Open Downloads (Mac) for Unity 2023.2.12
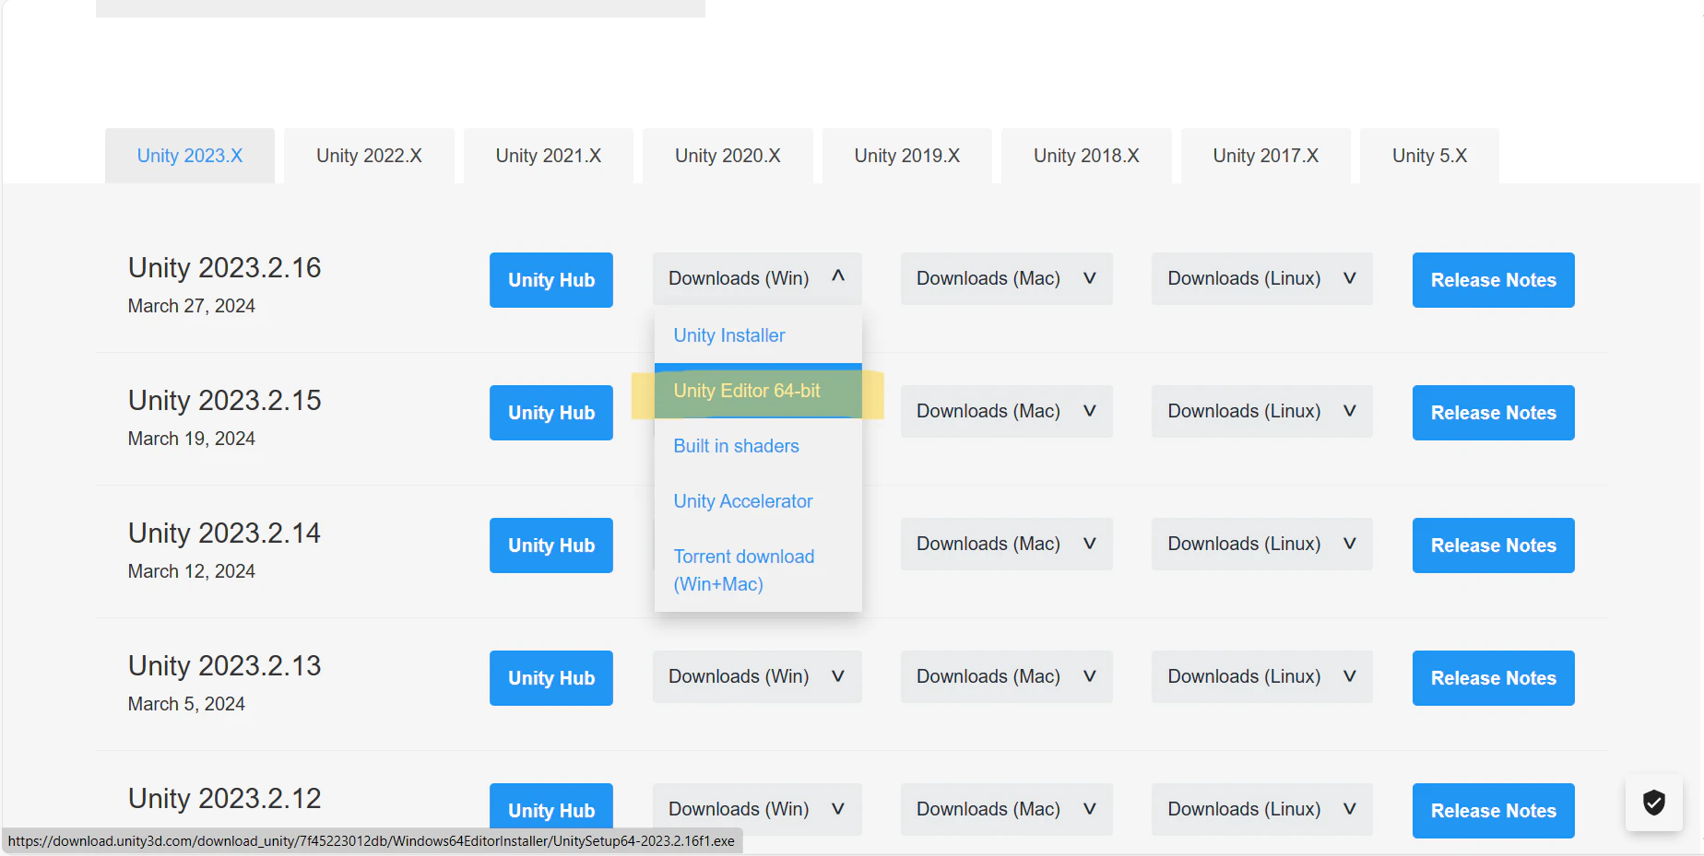Screen dimensions: 1704x856 click(1007, 809)
